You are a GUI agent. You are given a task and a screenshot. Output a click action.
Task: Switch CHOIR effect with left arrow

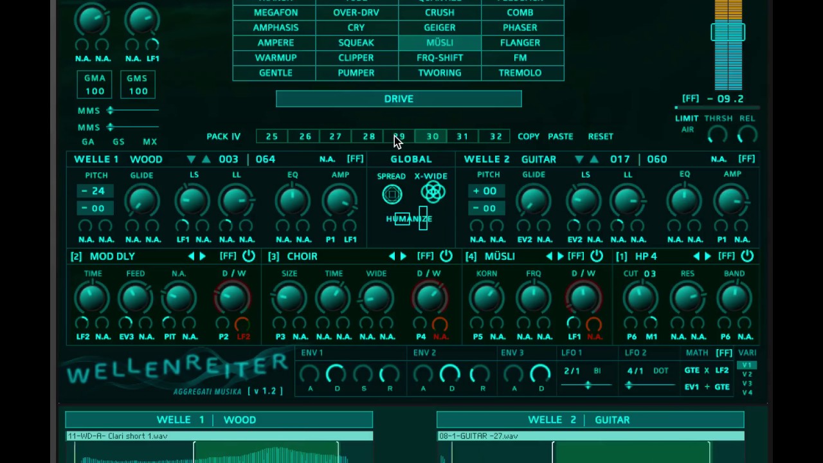click(392, 256)
